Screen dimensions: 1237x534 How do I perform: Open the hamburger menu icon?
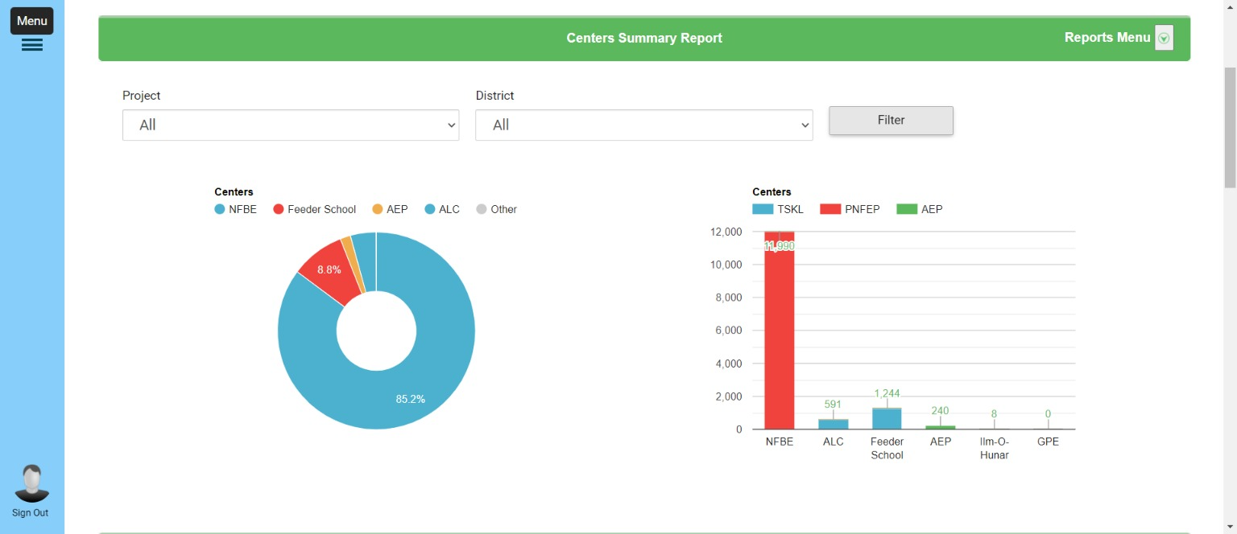(x=32, y=45)
